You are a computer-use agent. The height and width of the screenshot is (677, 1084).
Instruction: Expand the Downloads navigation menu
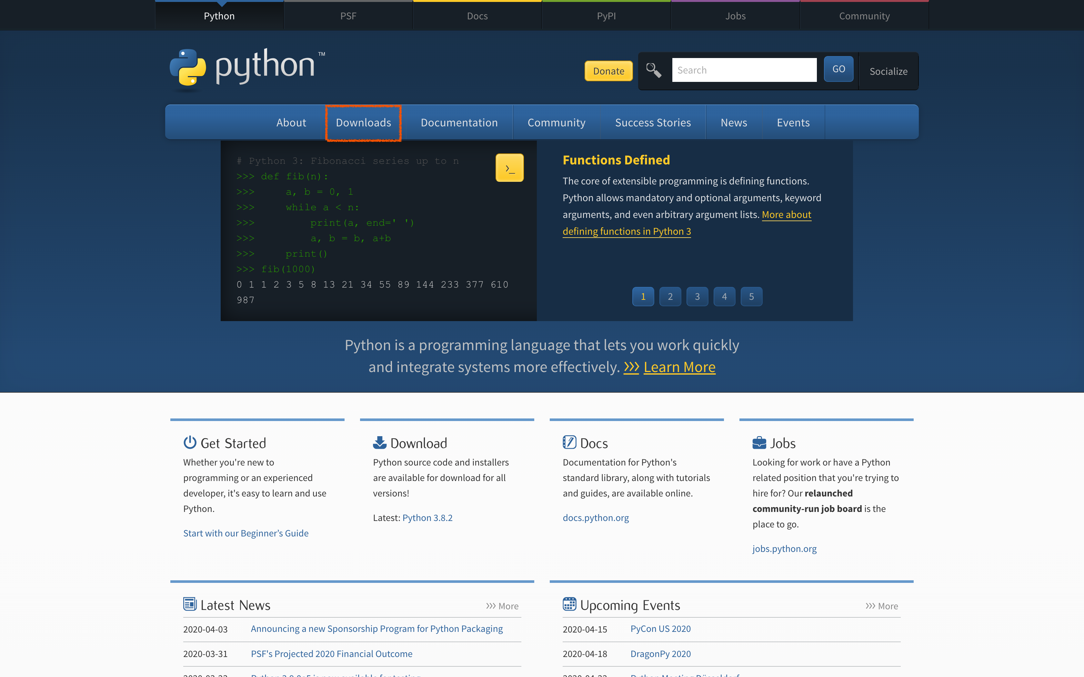(x=363, y=123)
